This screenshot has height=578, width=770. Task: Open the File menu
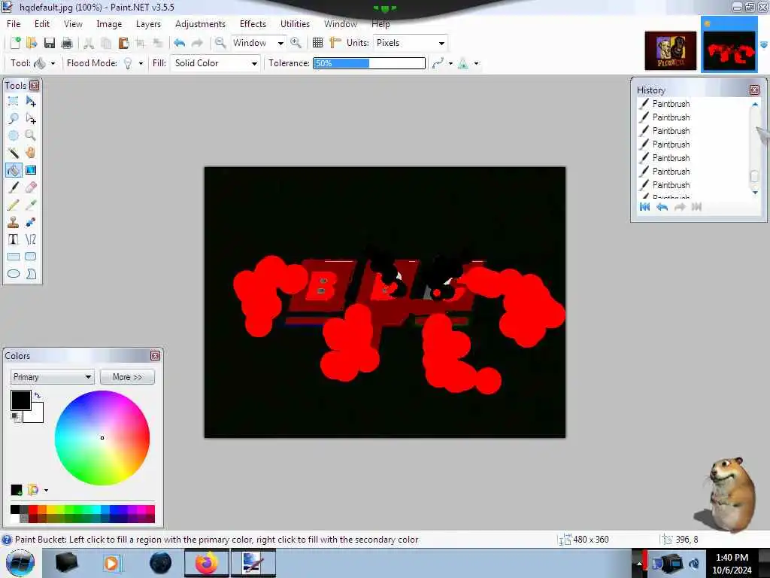(14, 23)
